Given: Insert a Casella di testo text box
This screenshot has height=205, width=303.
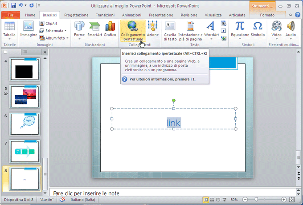Looking at the screenshot, I should tap(170, 31).
